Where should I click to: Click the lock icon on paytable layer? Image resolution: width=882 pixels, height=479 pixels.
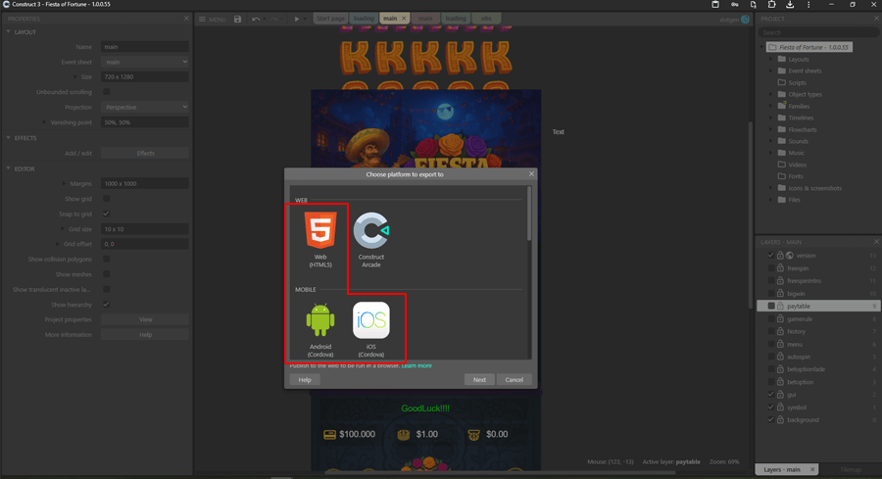coord(780,307)
